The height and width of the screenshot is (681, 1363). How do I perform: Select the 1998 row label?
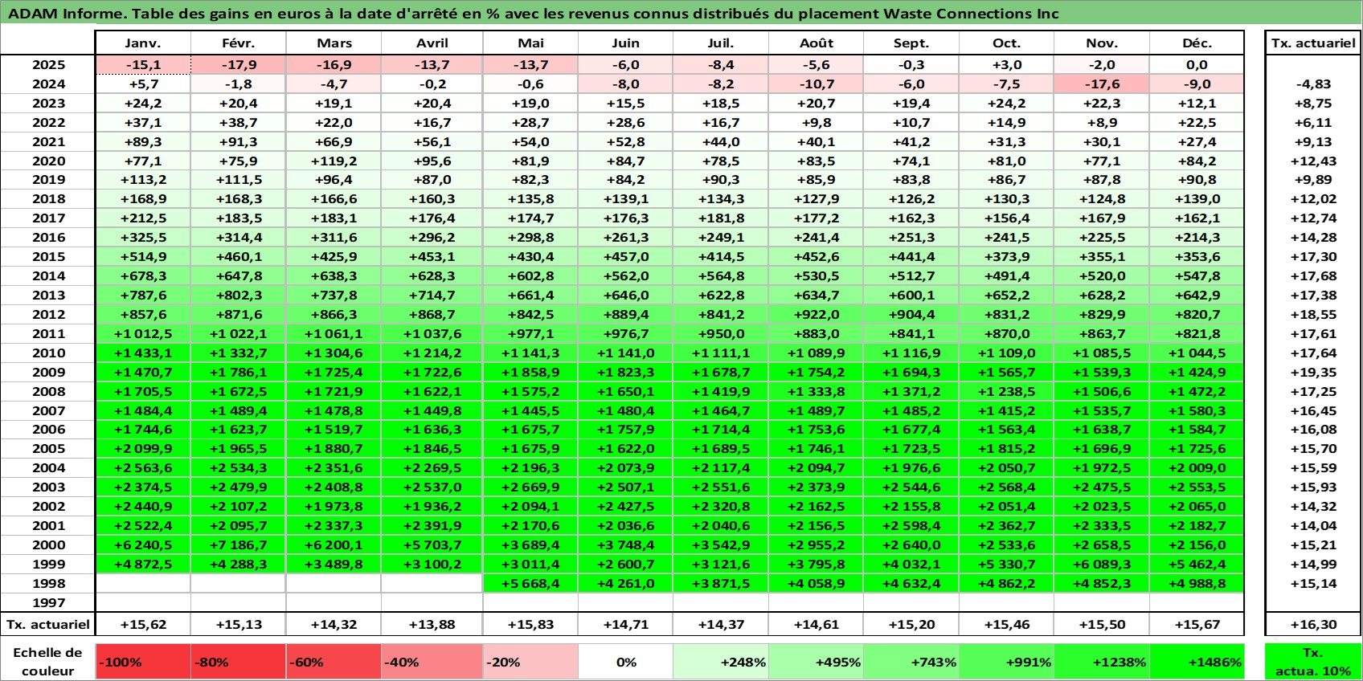(x=48, y=583)
